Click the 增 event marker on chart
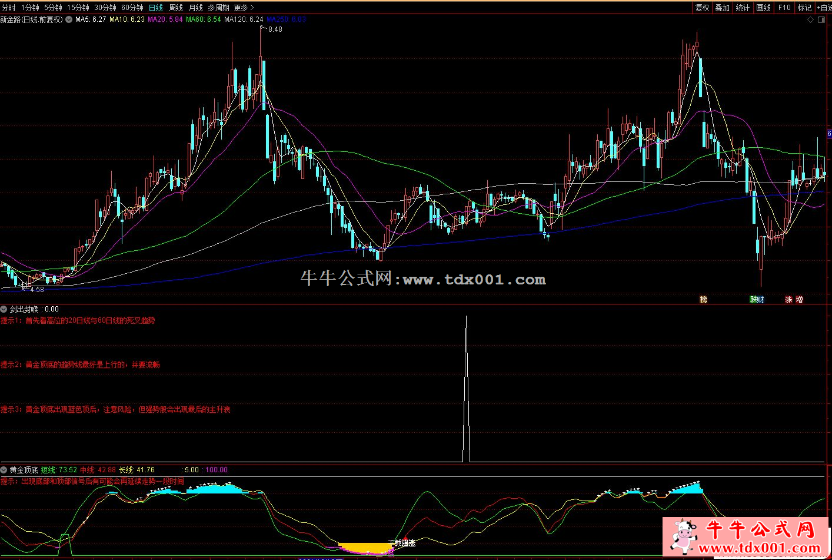 click(799, 300)
